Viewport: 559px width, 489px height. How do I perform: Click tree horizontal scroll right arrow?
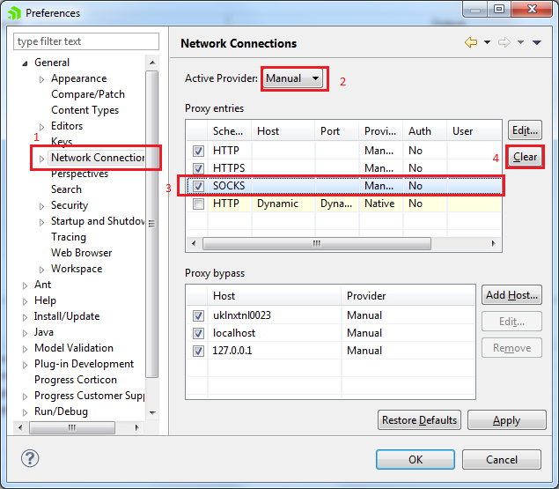[136, 427]
